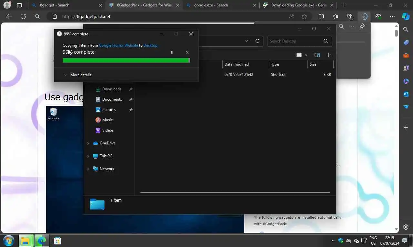The height and width of the screenshot is (247, 413).
Task: Open more options in Downloads flyout
Action: [352, 26]
